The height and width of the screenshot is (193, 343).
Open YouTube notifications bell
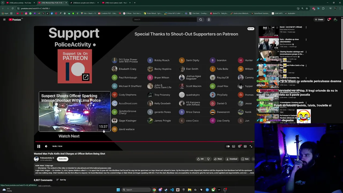[x=329, y=20]
